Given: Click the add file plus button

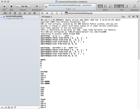Looking at the screenshot, I should (x=2, y=107).
